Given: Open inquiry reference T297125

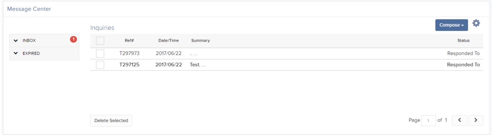Looking at the screenshot, I should [129, 65].
